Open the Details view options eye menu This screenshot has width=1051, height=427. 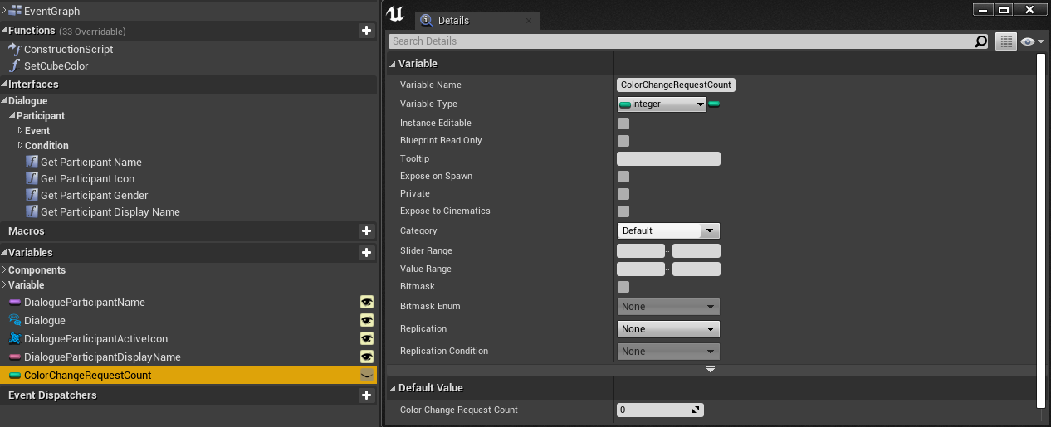[1032, 41]
